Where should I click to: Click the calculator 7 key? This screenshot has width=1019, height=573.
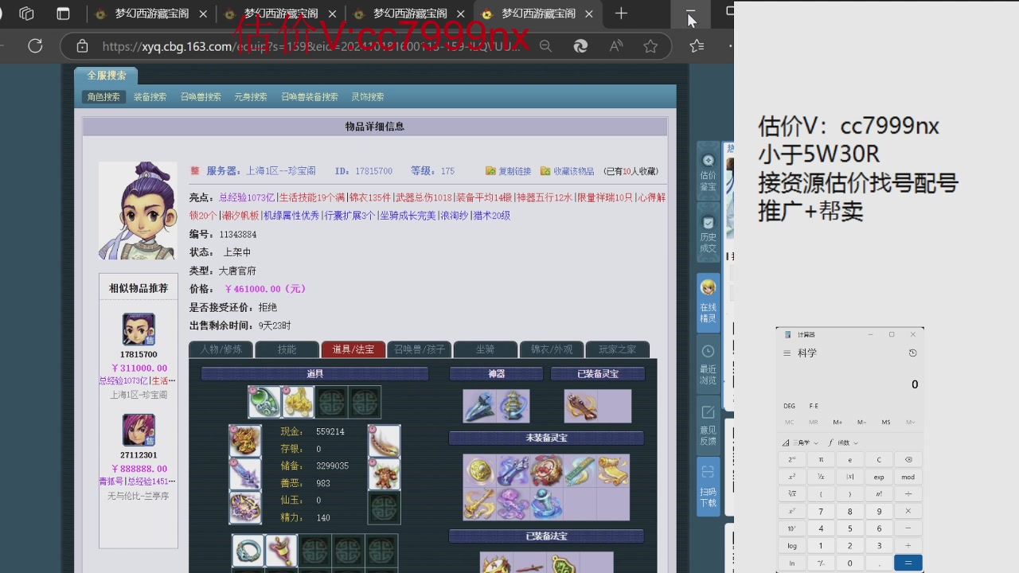pos(821,511)
